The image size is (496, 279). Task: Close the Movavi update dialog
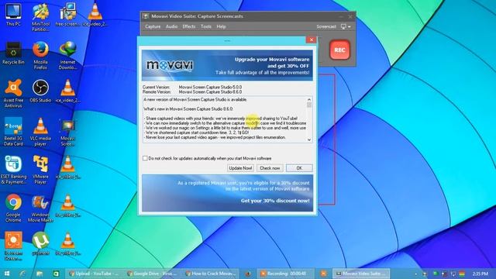312,40
